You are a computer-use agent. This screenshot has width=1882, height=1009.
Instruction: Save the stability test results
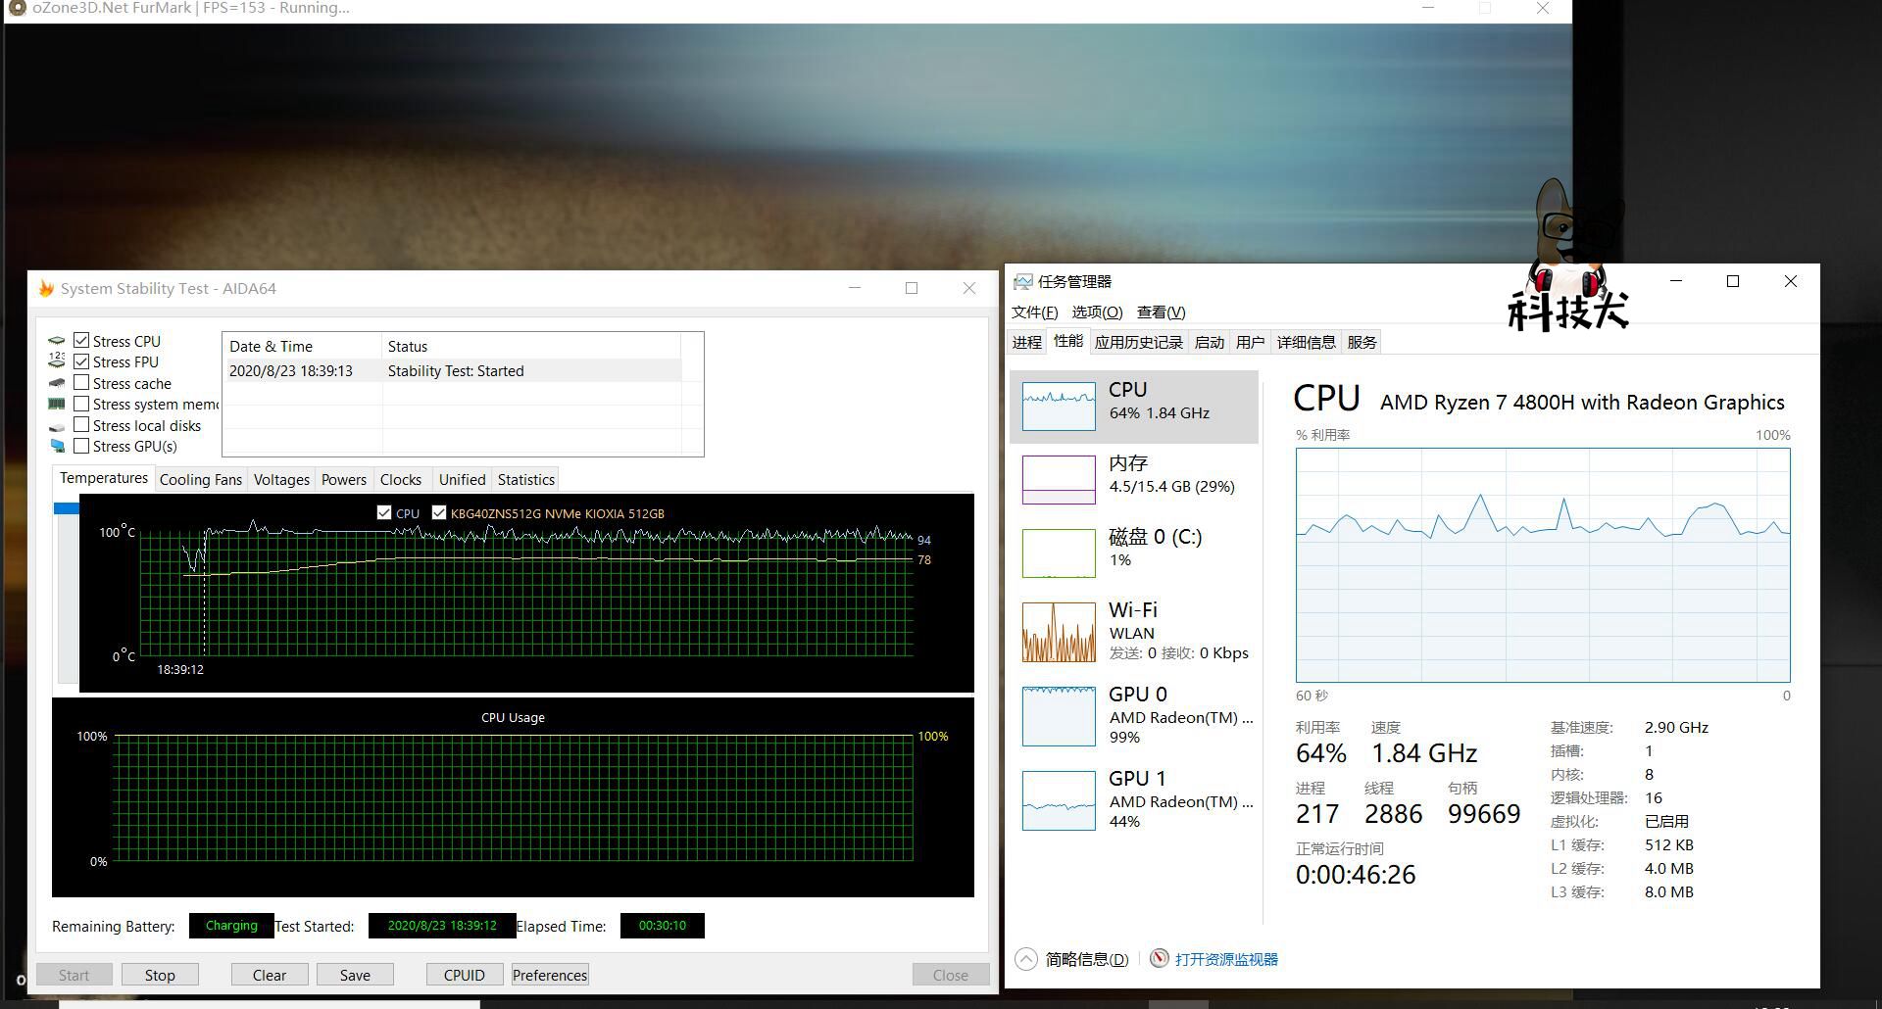coord(355,975)
